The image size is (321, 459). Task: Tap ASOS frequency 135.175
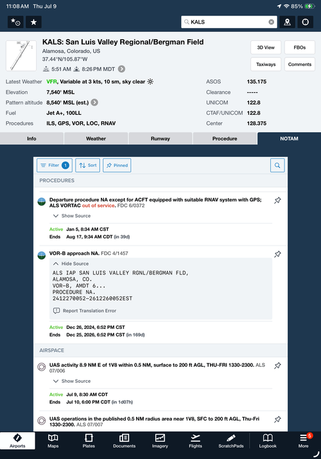tap(257, 81)
